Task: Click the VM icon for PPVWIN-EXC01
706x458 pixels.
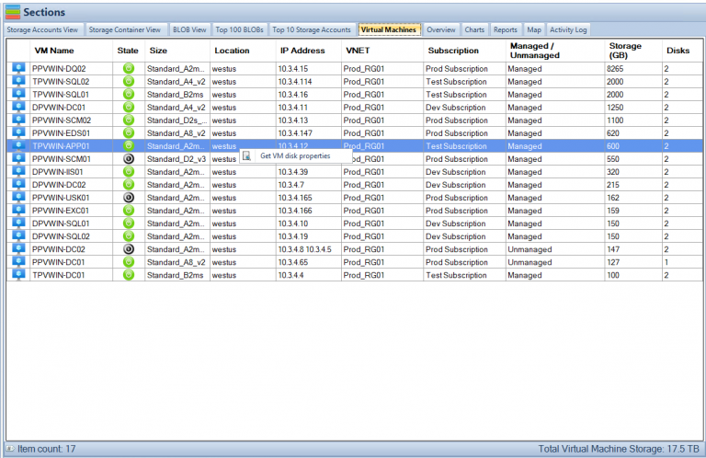Action: pyautogui.click(x=18, y=211)
